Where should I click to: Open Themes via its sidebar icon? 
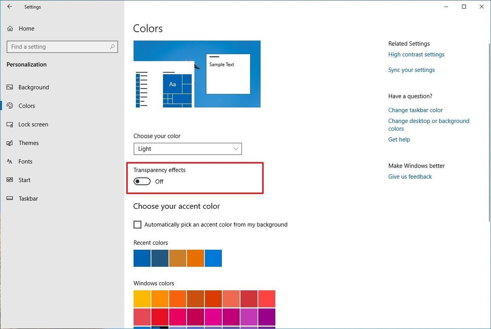(x=9, y=143)
